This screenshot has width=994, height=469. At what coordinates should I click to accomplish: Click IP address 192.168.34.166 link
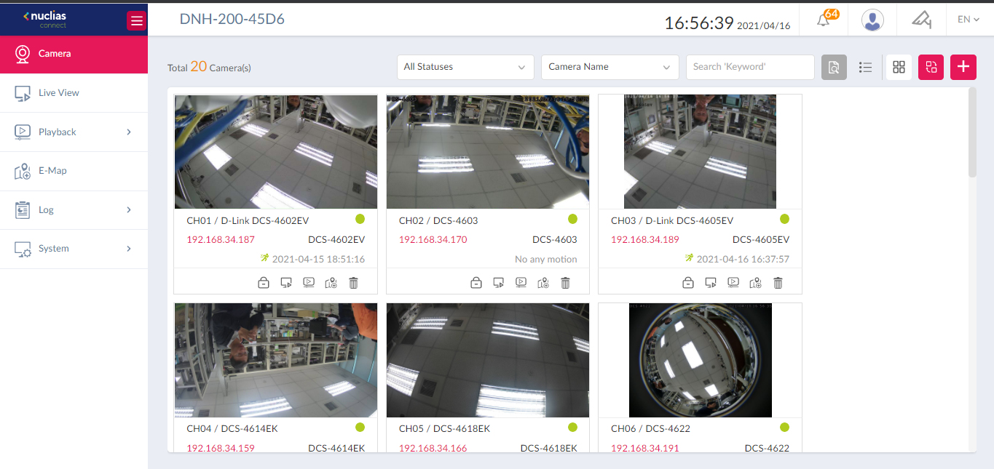[x=433, y=448]
